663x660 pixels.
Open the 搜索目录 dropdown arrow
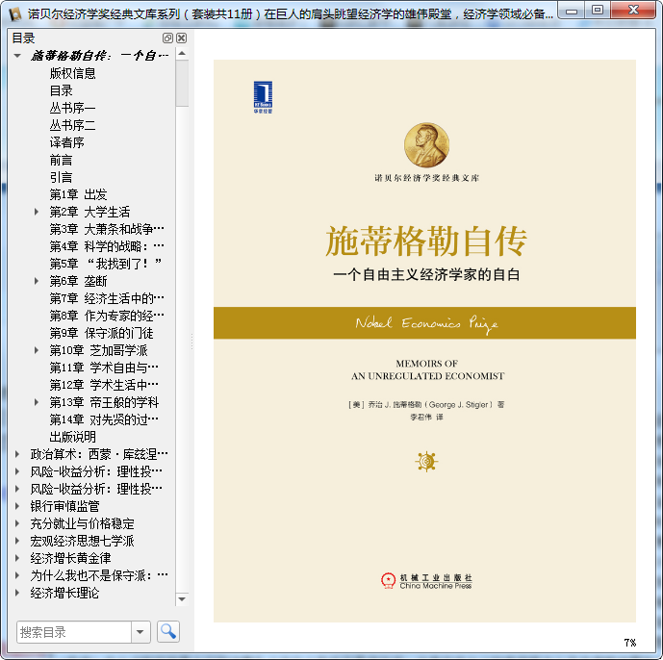140,632
